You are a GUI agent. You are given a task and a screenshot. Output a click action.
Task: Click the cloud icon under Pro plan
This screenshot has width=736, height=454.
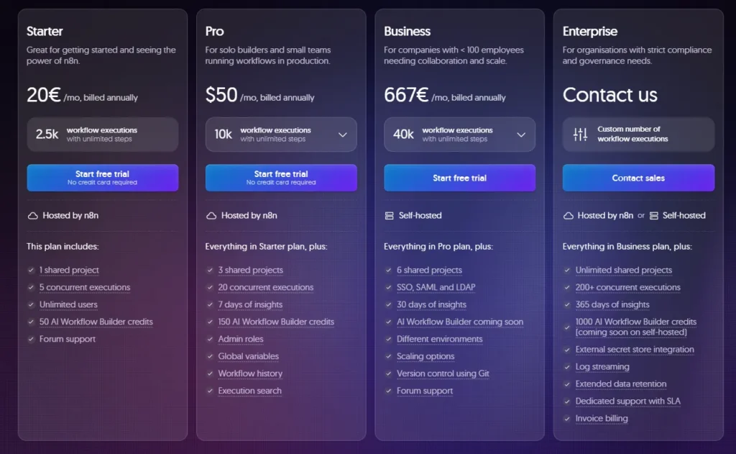[211, 215]
